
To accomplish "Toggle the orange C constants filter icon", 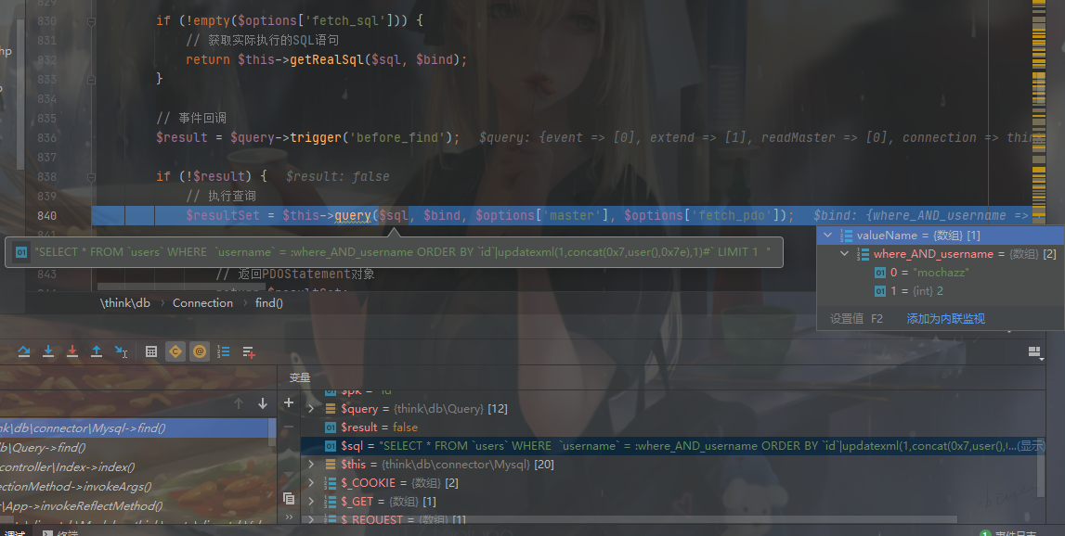I will [x=175, y=351].
